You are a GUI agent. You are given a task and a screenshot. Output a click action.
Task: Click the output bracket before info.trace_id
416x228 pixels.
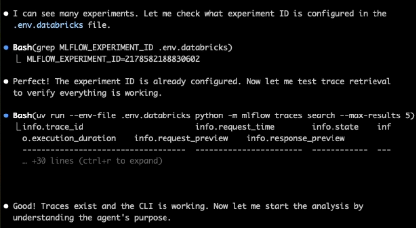pyautogui.click(x=18, y=127)
